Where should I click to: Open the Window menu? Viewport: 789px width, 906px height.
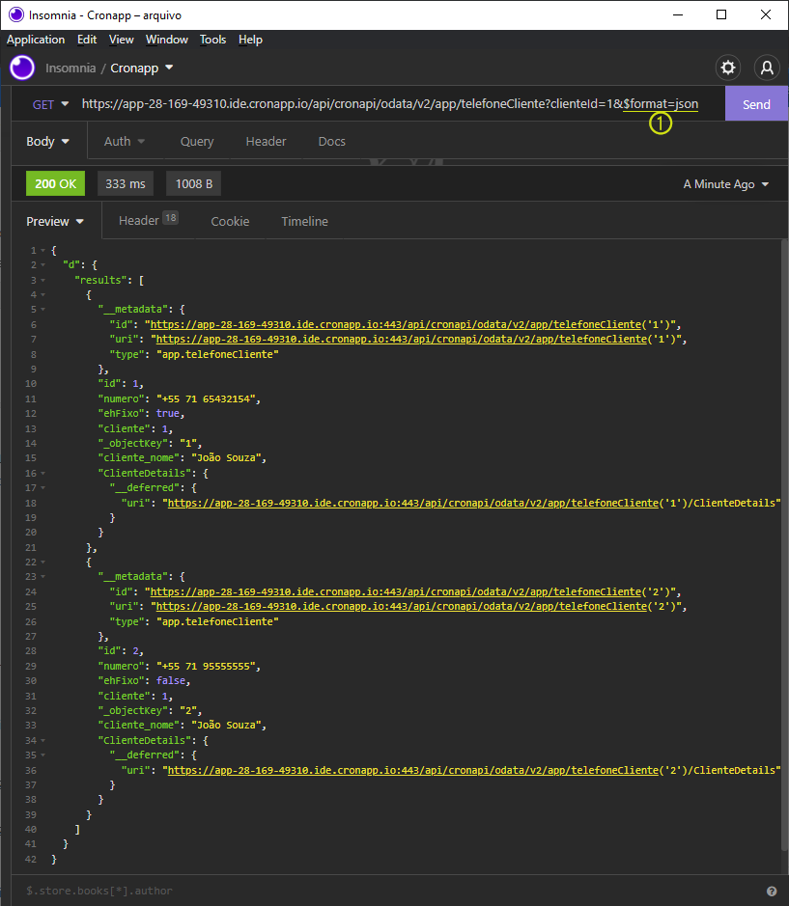point(167,40)
